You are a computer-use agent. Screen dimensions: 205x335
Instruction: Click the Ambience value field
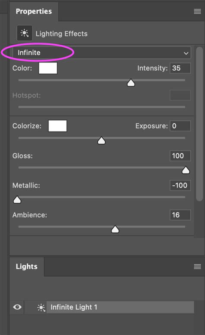click(x=180, y=215)
